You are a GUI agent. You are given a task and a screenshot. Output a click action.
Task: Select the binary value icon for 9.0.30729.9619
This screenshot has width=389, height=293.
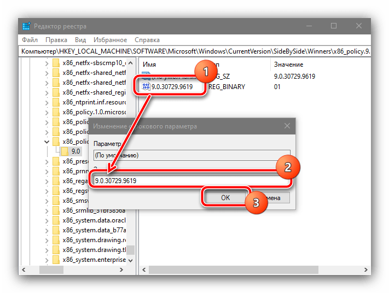pos(146,86)
